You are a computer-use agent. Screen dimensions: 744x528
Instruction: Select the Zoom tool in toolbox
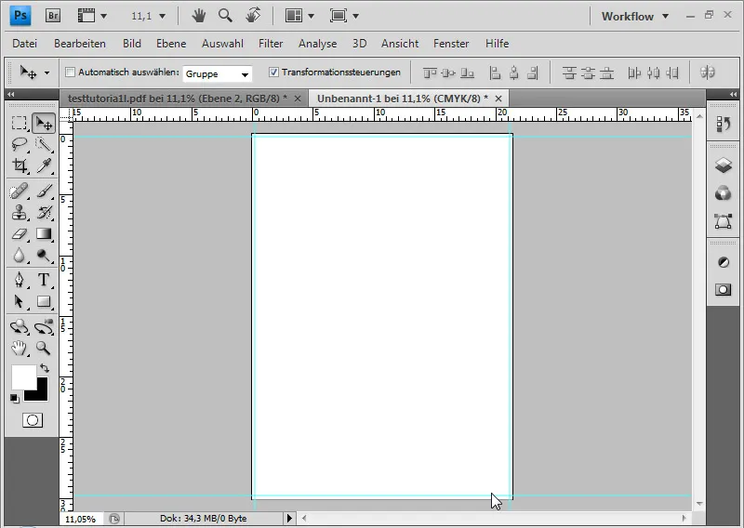(x=44, y=349)
